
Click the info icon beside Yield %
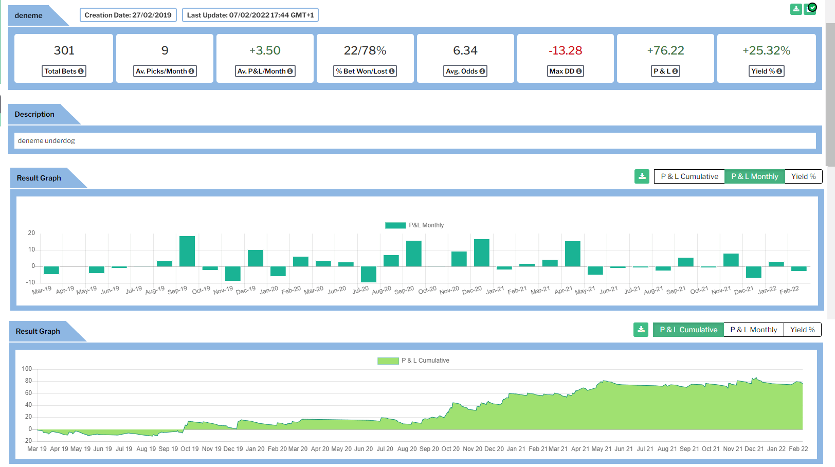[x=779, y=71]
